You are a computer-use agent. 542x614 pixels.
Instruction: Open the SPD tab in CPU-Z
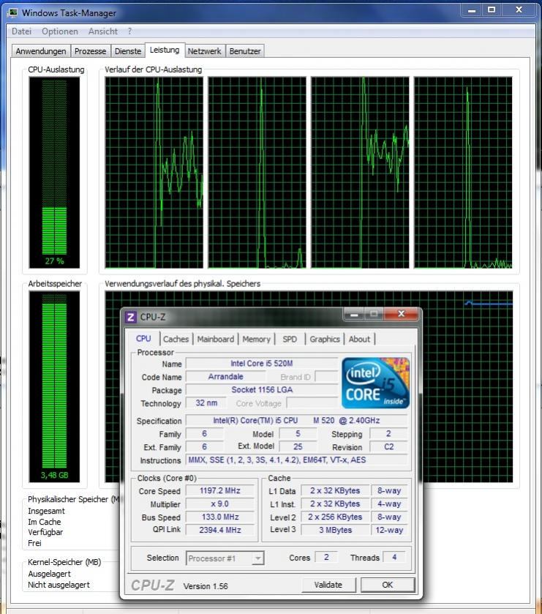coord(290,339)
